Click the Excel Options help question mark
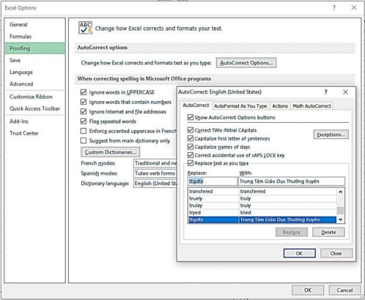 334,8
